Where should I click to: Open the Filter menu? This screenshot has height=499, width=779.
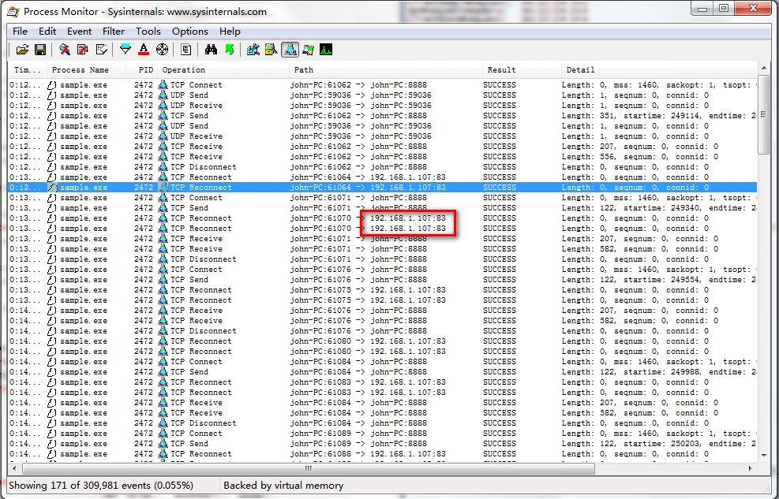pyautogui.click(x=114, y=32)
